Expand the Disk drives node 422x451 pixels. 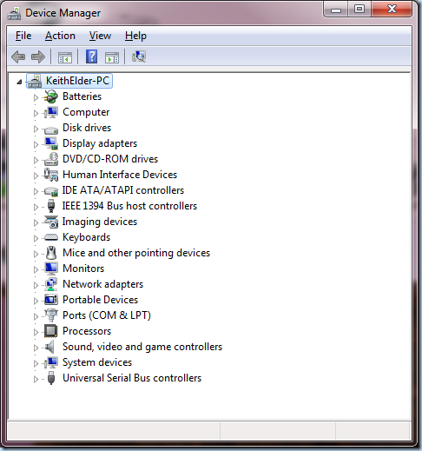[x=36, y=129]
